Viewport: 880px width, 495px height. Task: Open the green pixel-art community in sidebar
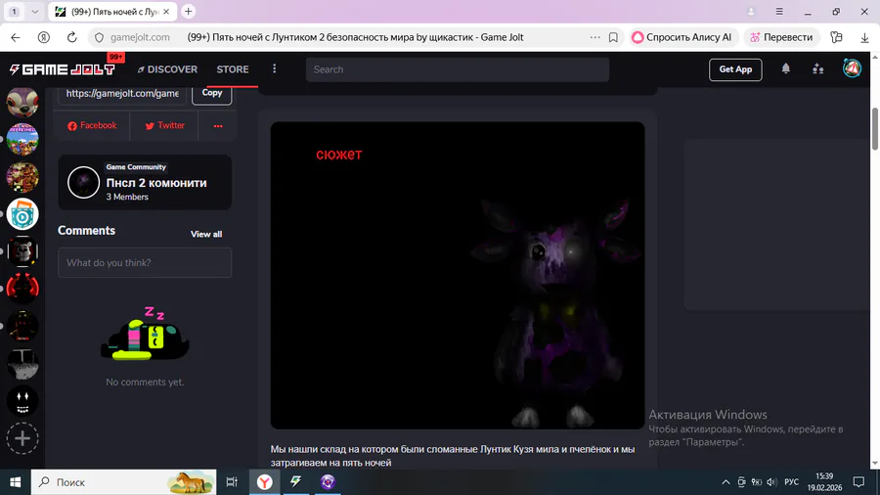(22, 139)
